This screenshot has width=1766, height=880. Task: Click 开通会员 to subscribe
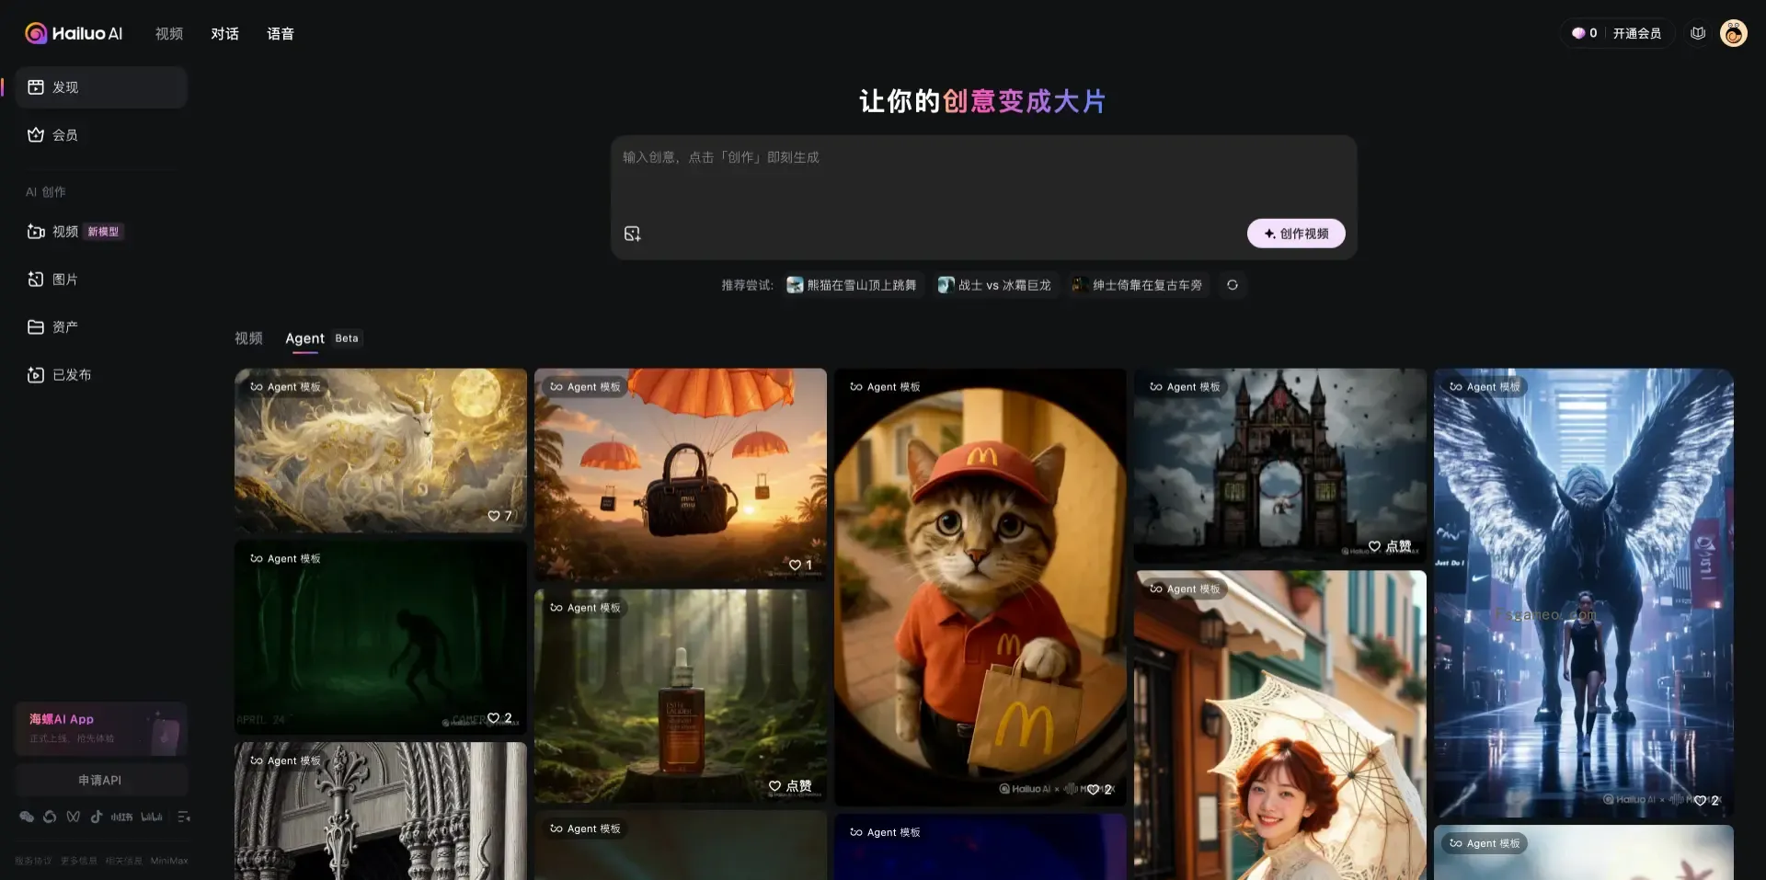point(1636,33)
